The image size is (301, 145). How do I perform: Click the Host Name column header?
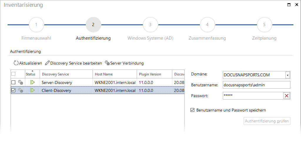(x=115, y=74)
